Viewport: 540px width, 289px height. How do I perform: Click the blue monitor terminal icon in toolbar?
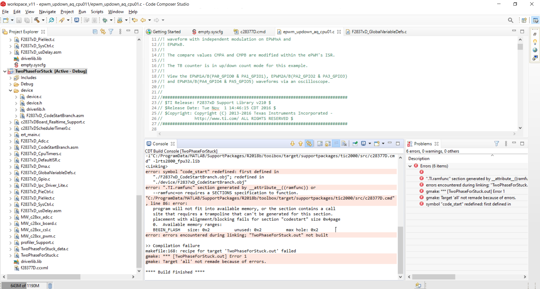[x=77, y=20]
